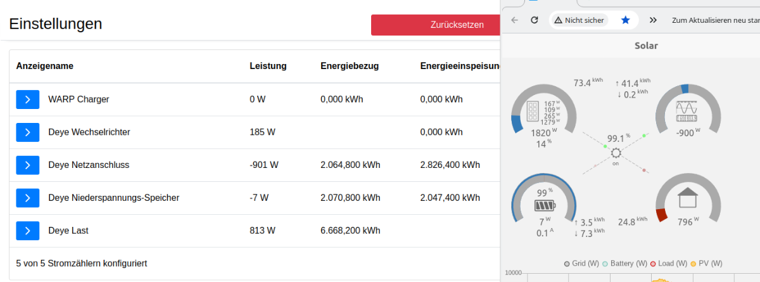Click the central gear 'on' icon
This screenshot has width=760, height=282.
[615, 153]
